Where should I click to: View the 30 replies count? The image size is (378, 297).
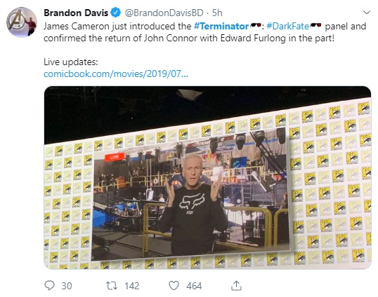[67, 286]
